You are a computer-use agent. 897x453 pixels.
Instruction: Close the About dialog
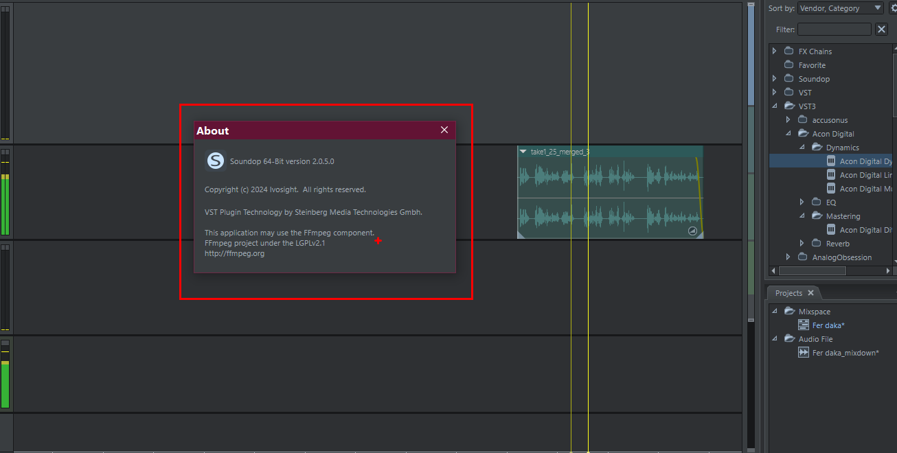444,130
